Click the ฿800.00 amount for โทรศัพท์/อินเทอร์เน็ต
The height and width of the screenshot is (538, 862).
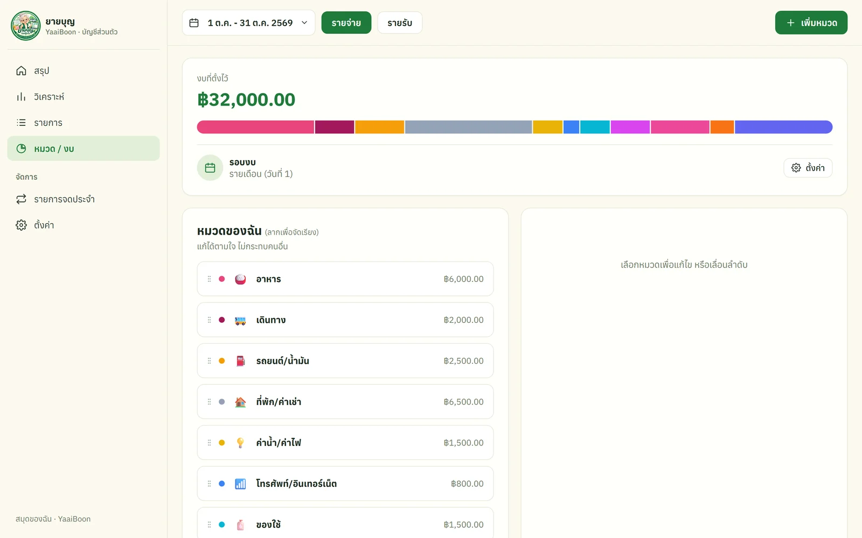[467, 484]
